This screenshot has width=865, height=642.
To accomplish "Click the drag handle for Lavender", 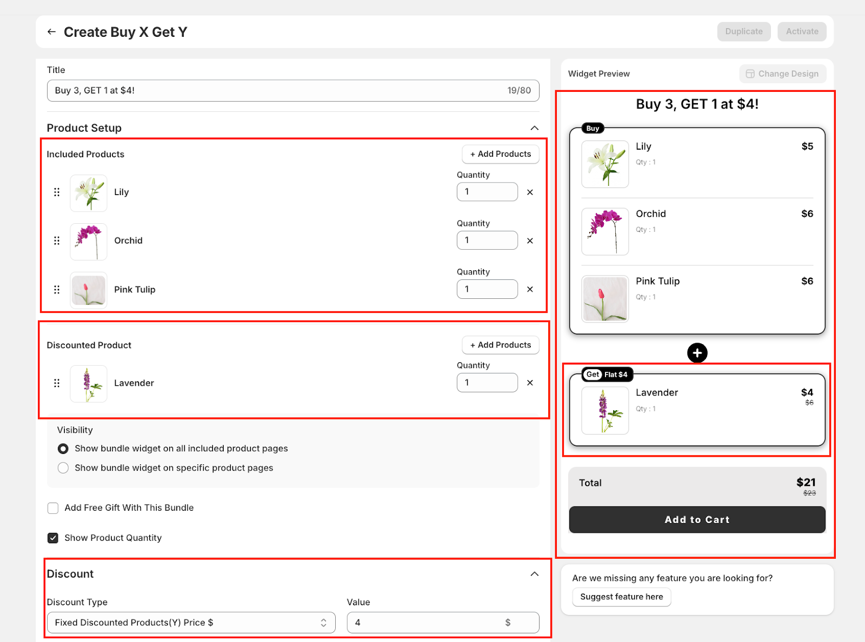I will click(57, 383).
